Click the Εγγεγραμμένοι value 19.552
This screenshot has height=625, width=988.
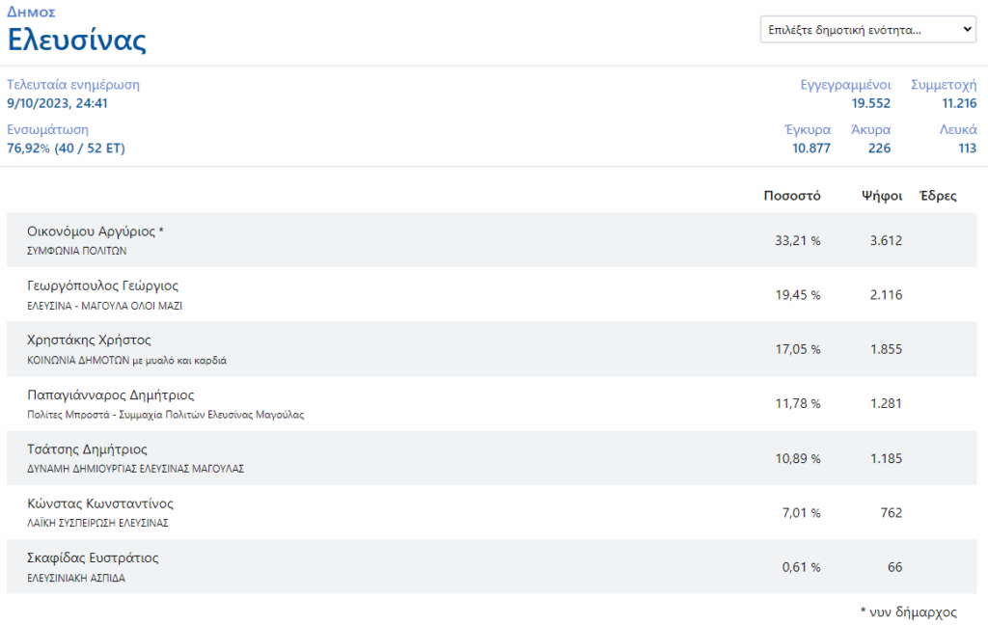870,103
